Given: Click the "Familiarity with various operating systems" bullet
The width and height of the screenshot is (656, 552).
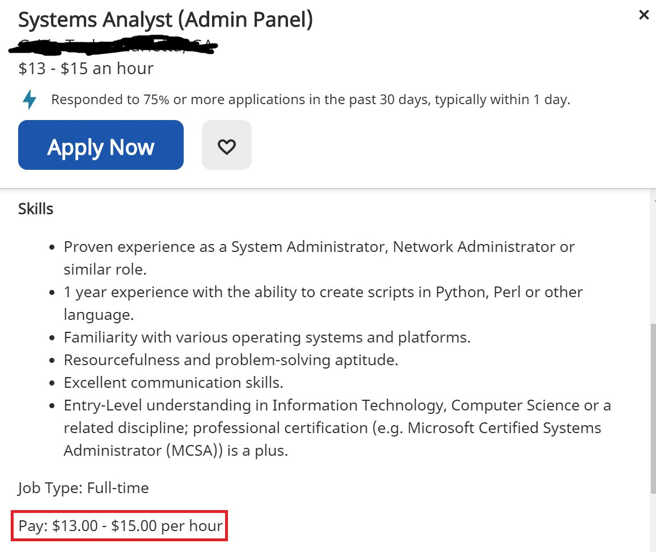Looking at the screenshot, I should coord(267,337).
